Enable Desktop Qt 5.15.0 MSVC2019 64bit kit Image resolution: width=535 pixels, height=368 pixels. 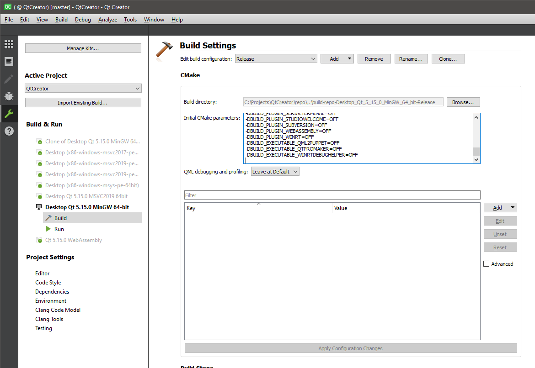86,196
